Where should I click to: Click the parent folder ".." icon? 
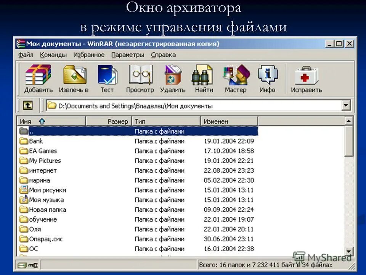coord(24,131)
